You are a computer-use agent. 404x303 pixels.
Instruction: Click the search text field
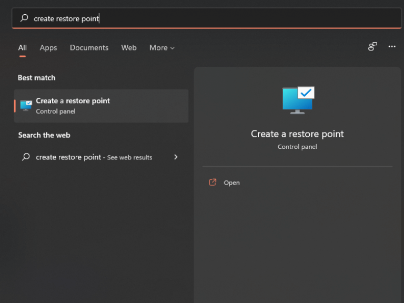[x=206, y=18]
